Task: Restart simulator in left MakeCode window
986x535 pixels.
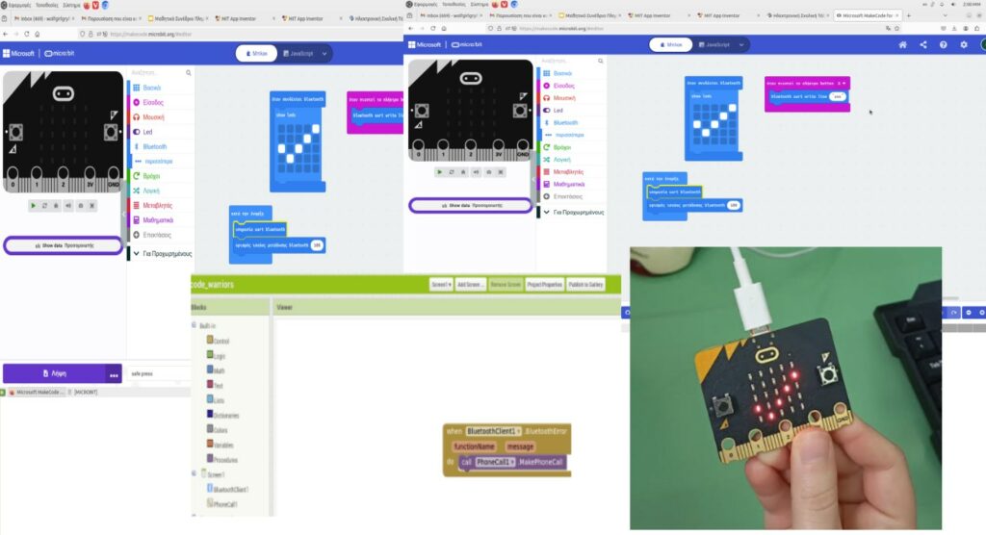Action: coord(44,206)
